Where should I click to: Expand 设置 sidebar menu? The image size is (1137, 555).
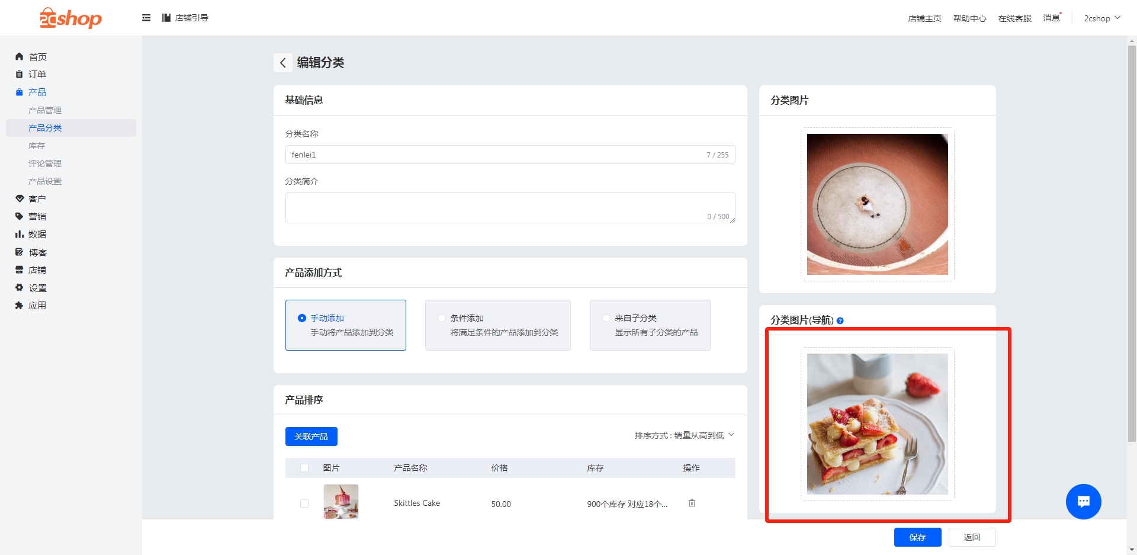(x=38, y=288)
